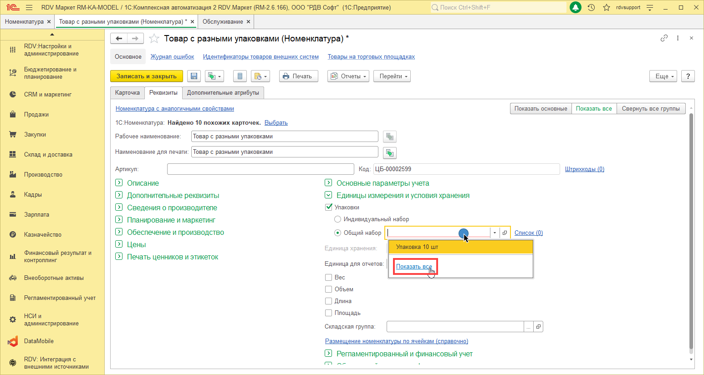Uncheck the Упаковки checkbox
This screenshot has width=704, height=375.
[329, 207]
